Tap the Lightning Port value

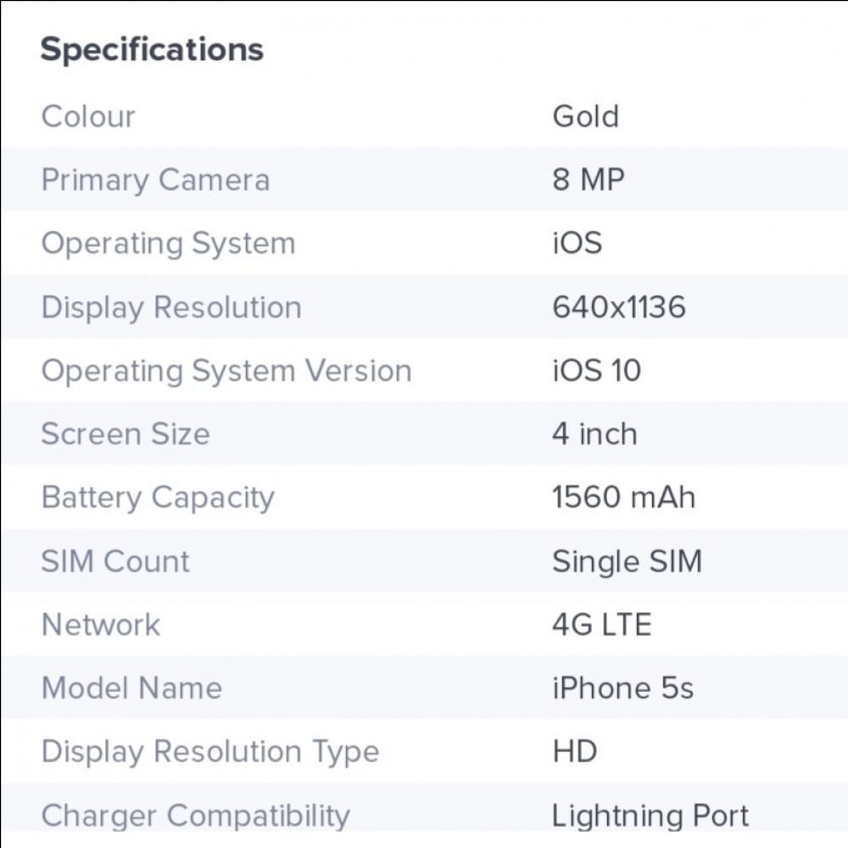pos(650,816)
